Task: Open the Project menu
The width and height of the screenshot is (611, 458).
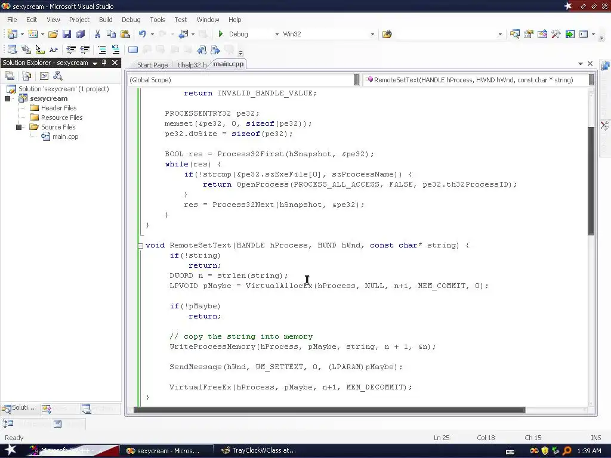Action: tap(79, 20)
